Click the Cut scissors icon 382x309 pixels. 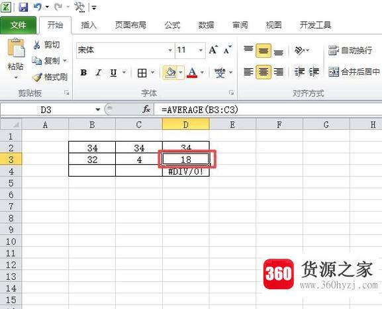coord(36,44)
